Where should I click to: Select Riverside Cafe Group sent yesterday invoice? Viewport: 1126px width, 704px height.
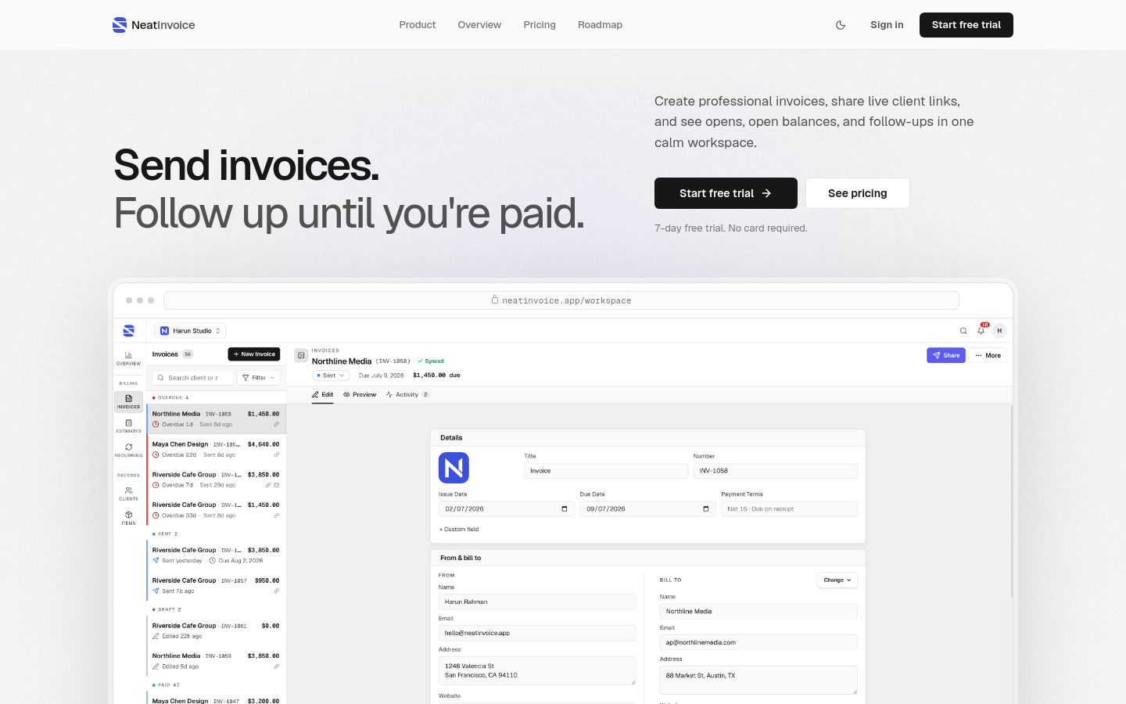coord(216,555)
